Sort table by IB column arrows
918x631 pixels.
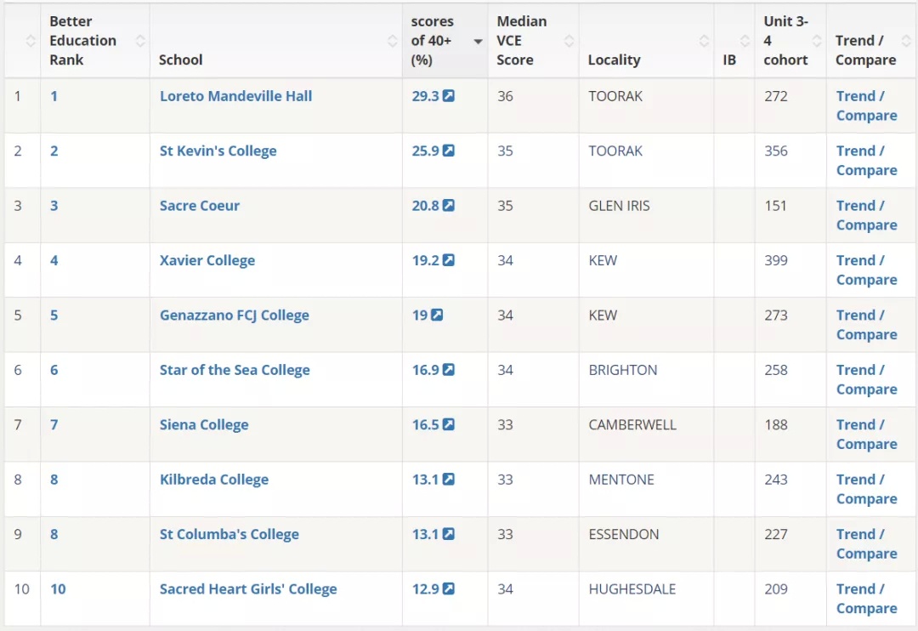(x=744, y=41)
